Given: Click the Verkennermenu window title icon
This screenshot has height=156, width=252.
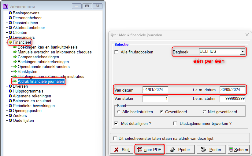Looking at the screenshot, I should [6, 6].
